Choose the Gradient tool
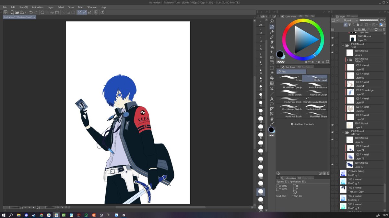The width and height of the screenshot is (389, 218). point(272,83)
